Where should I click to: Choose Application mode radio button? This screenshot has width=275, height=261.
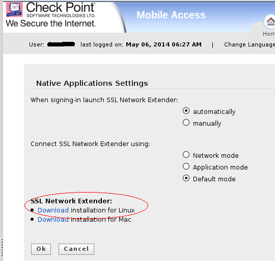coord(186,167)
